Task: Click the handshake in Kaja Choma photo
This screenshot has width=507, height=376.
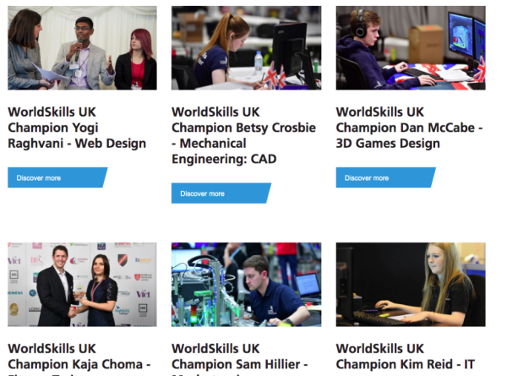Action: coord(74,313)
